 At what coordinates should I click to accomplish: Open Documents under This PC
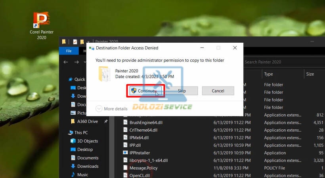[88, 158]
